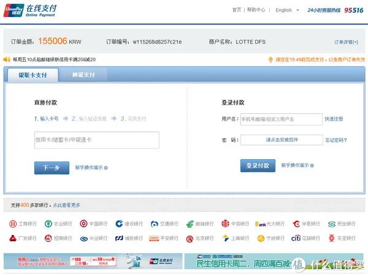
Task: Click info icon beside right 新手操作演示
Action: tap(312, 165)
